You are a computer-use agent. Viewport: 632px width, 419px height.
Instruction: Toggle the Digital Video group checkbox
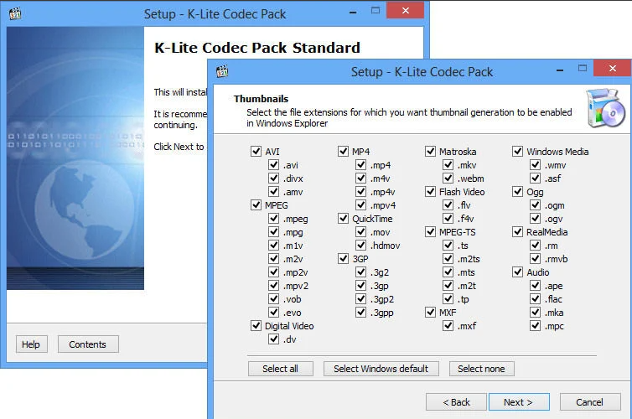[x=256, y=325]
